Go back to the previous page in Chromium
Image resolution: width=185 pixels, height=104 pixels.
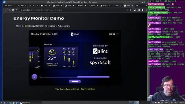point(5,10)
